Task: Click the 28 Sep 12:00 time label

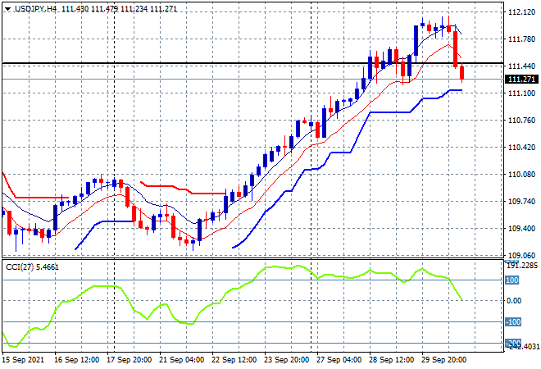Action: pos(391,360)
